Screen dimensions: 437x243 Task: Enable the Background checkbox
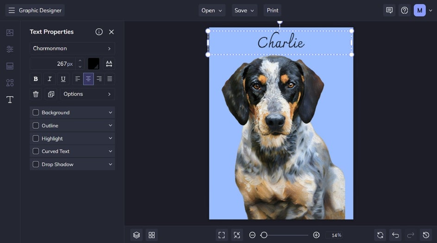(36, 112)
